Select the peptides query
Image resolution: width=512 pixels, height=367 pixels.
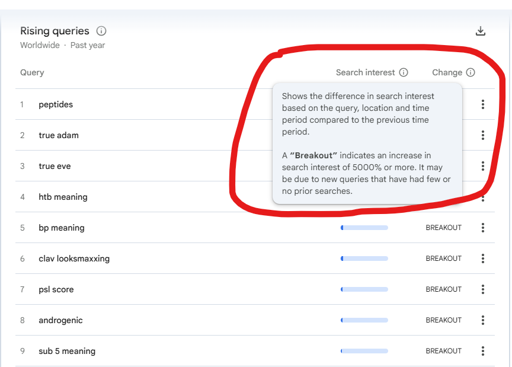point(56,104)
